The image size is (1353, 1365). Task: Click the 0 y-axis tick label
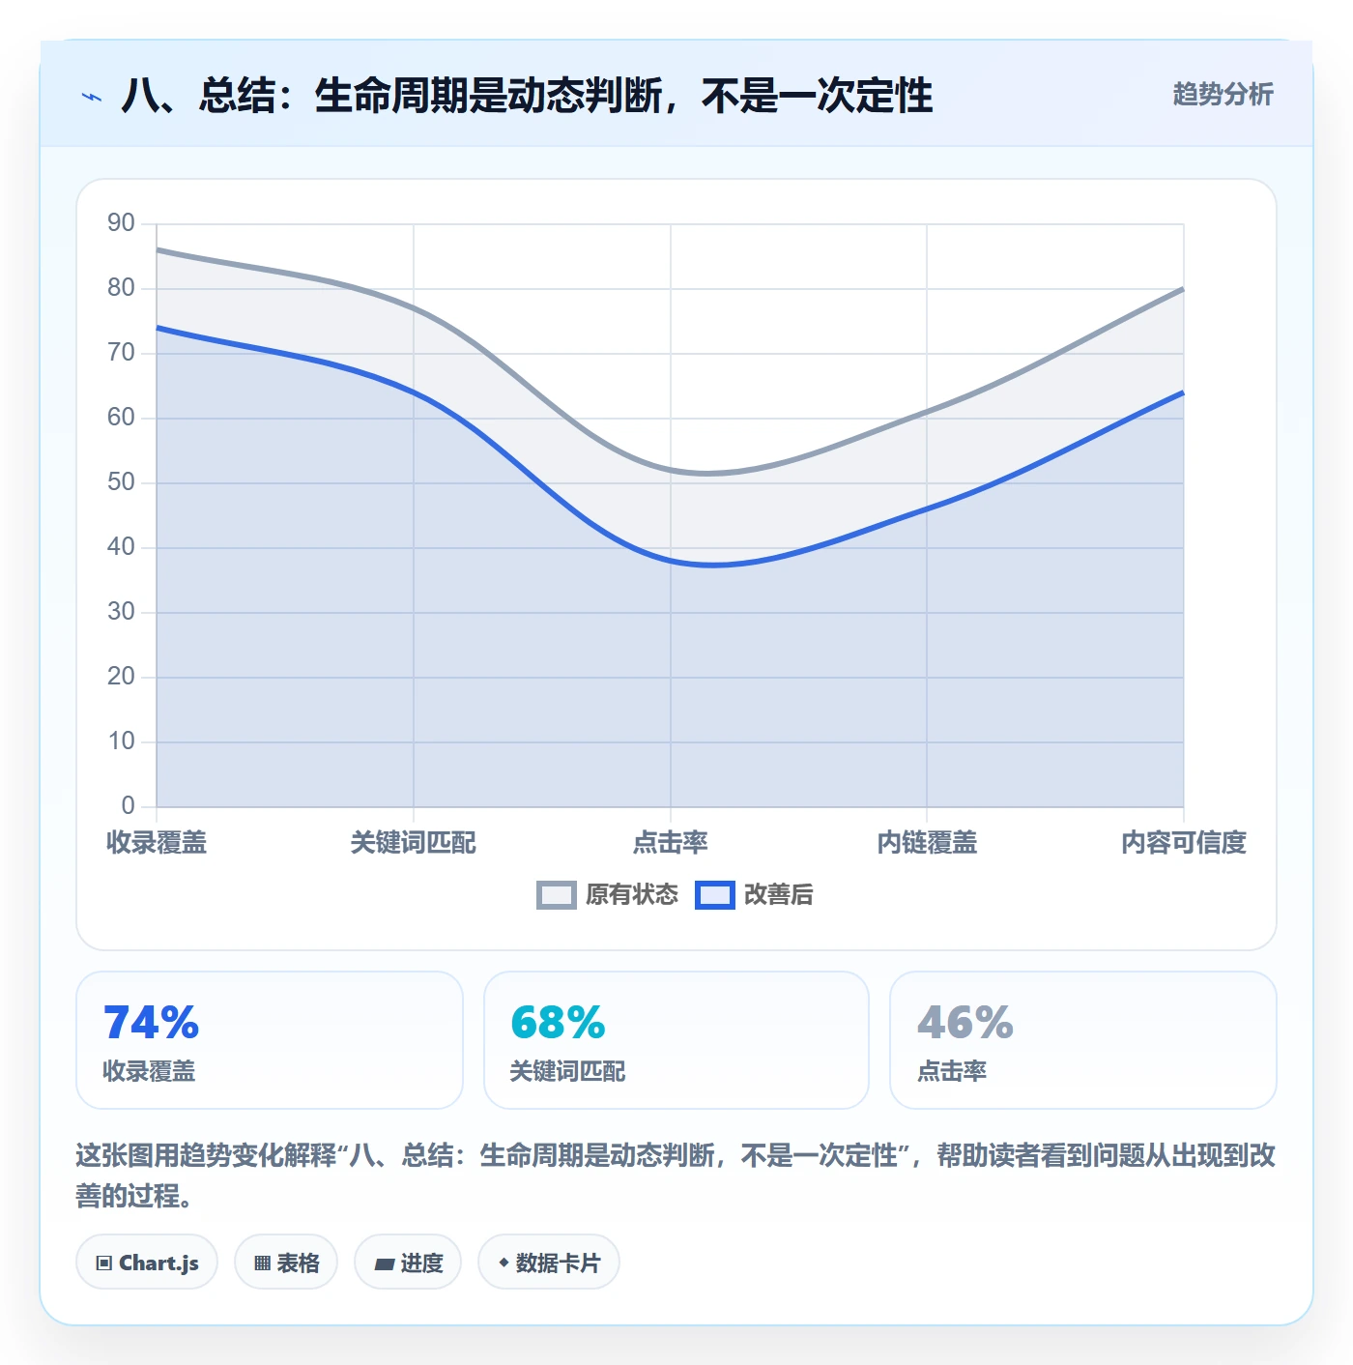coord(128,806)
